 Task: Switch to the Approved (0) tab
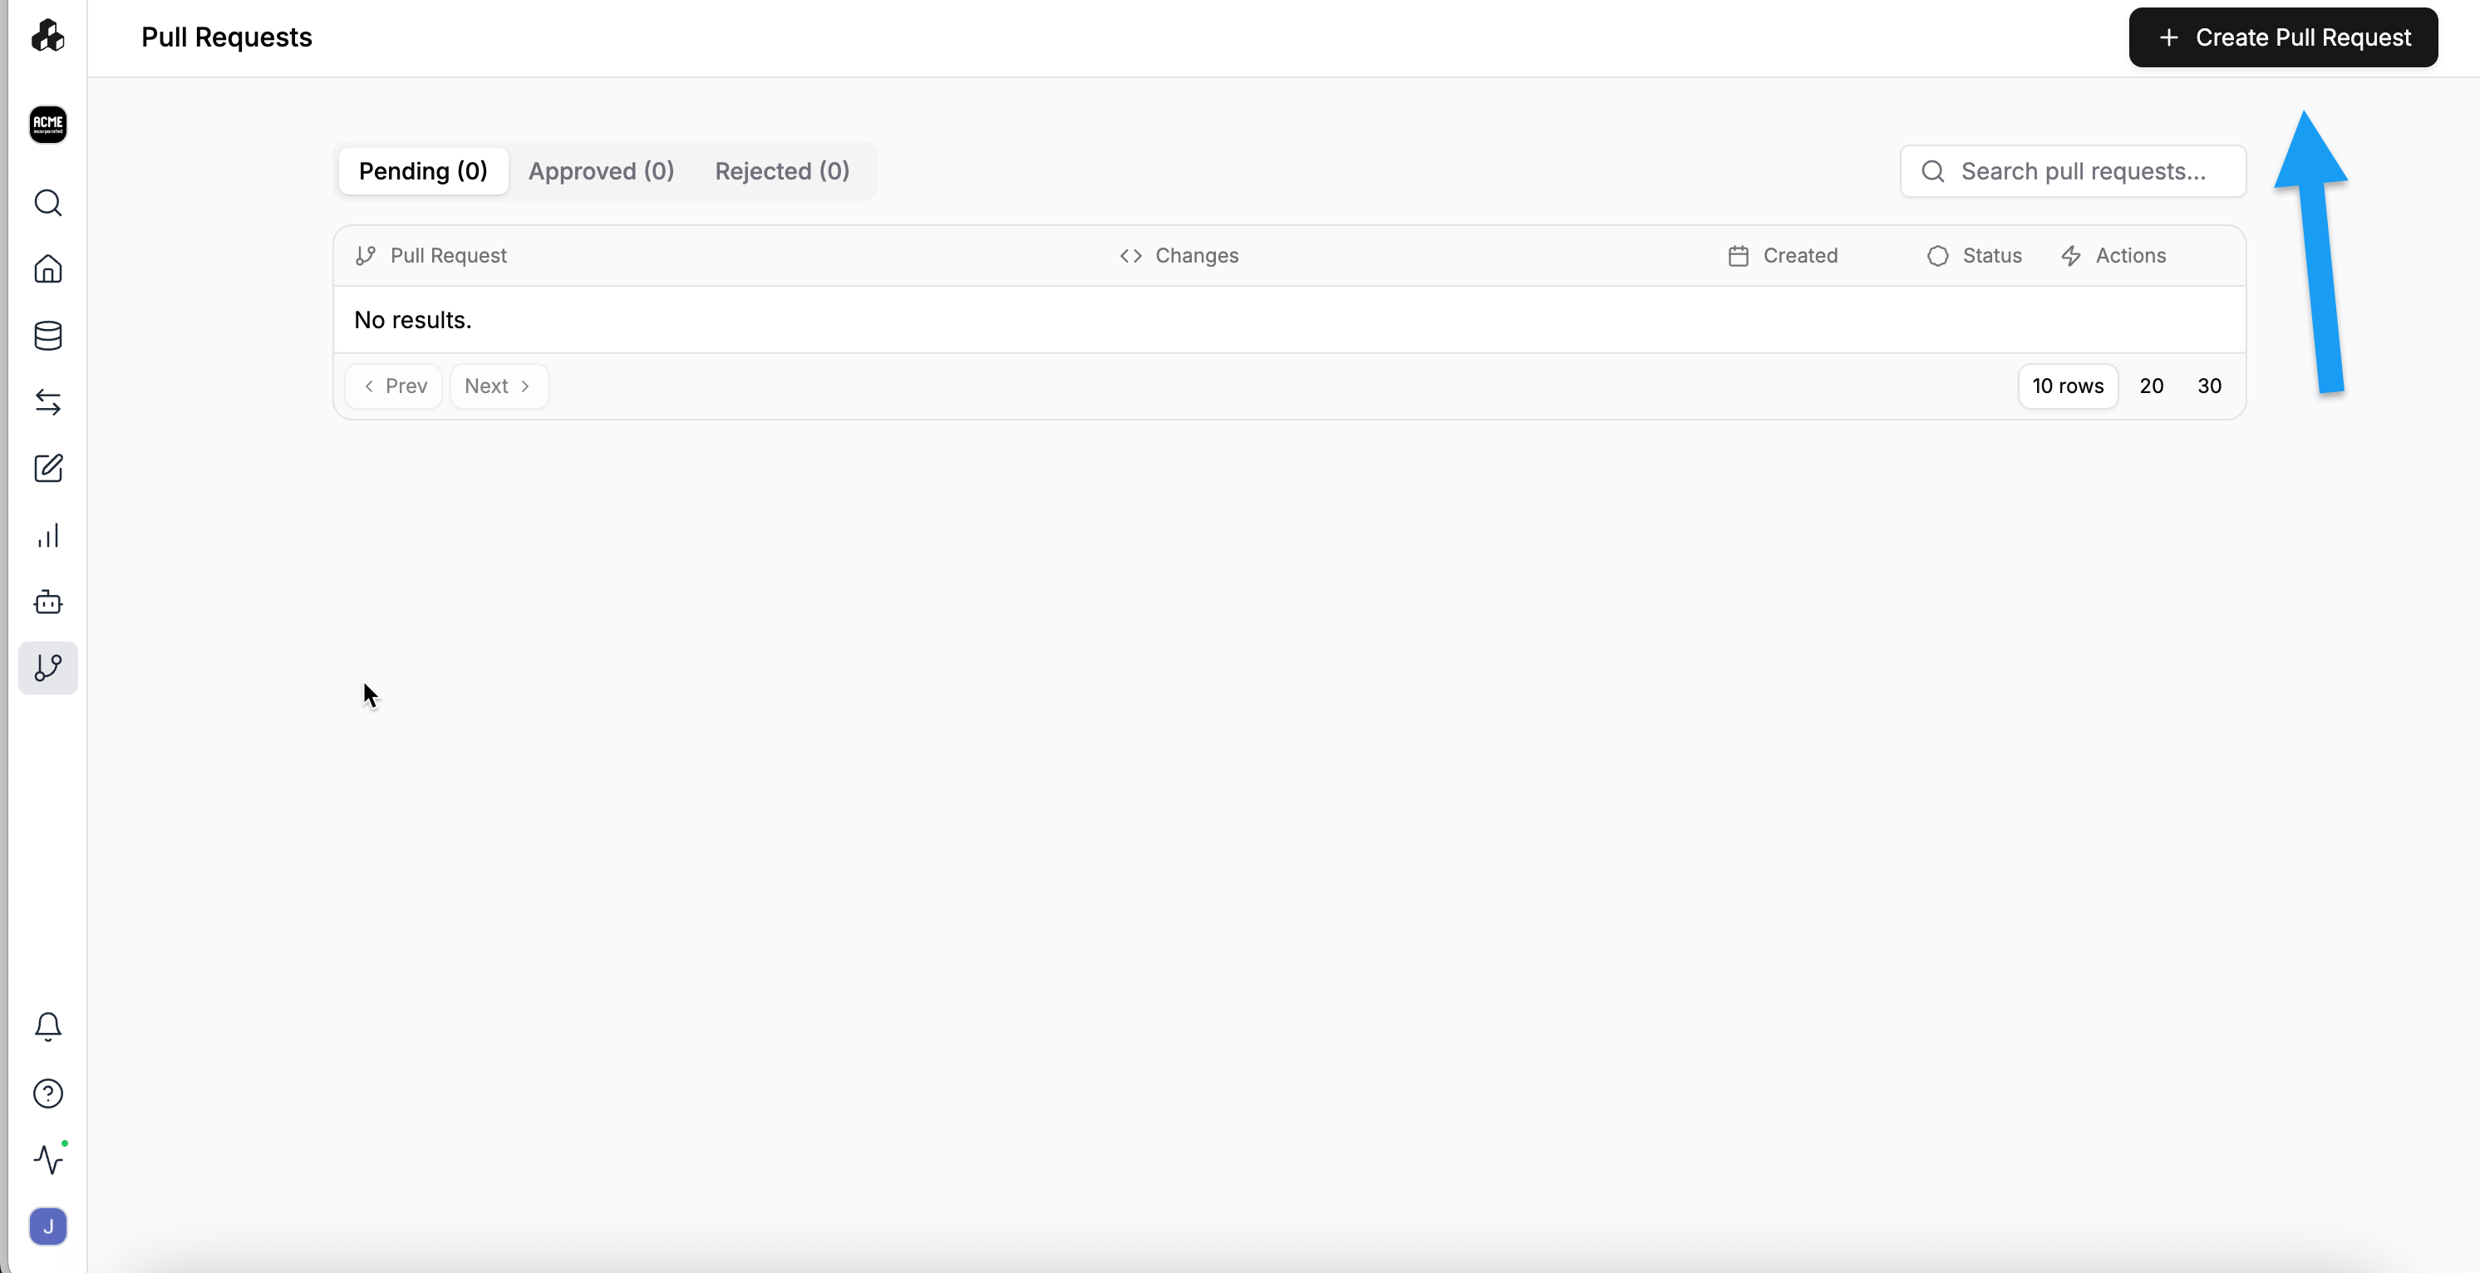[x=601, y=171]
